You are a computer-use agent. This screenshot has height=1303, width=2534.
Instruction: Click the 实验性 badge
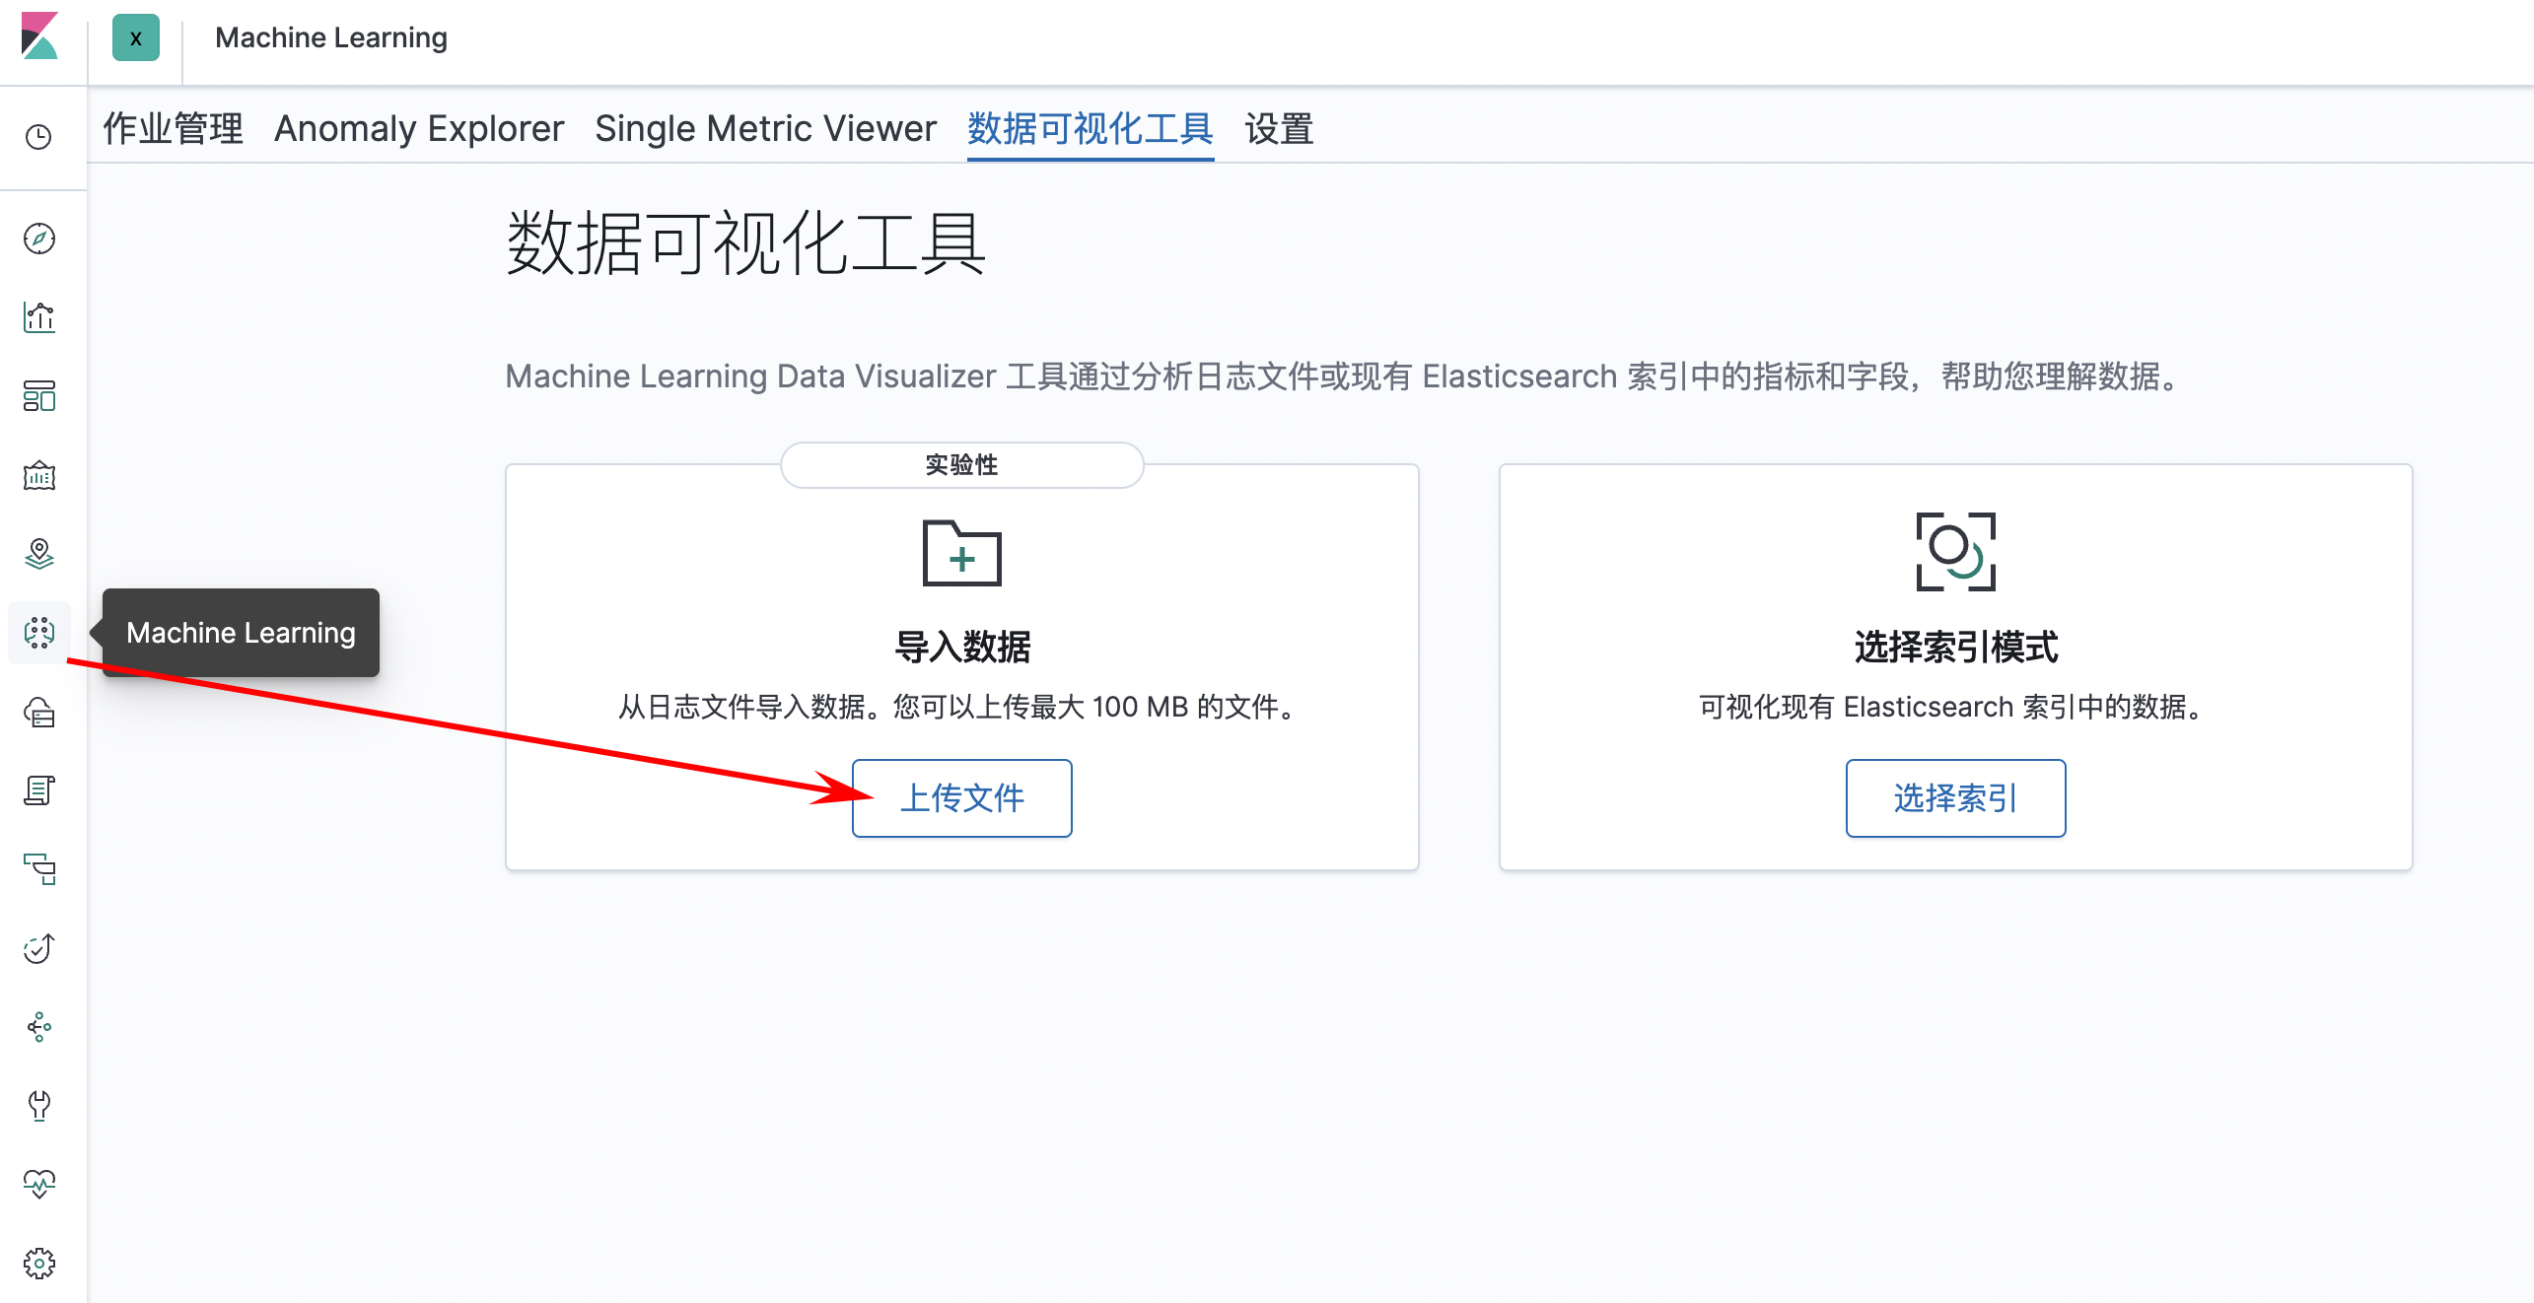point(961,465)
